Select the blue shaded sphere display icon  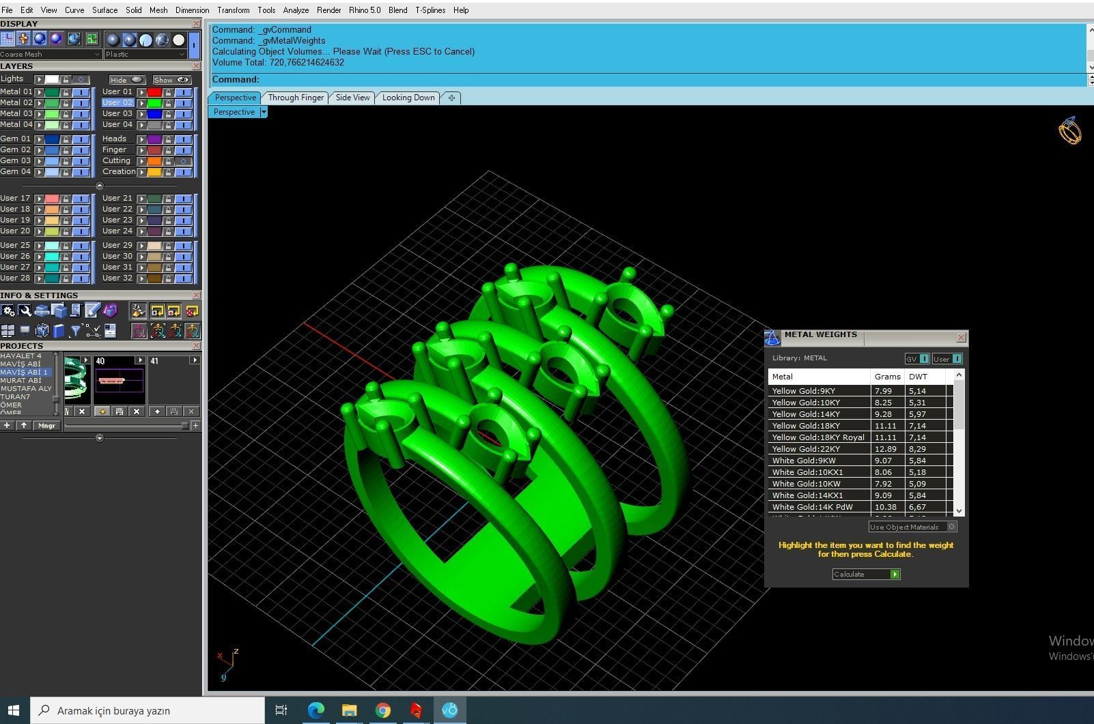click(40, 39)
